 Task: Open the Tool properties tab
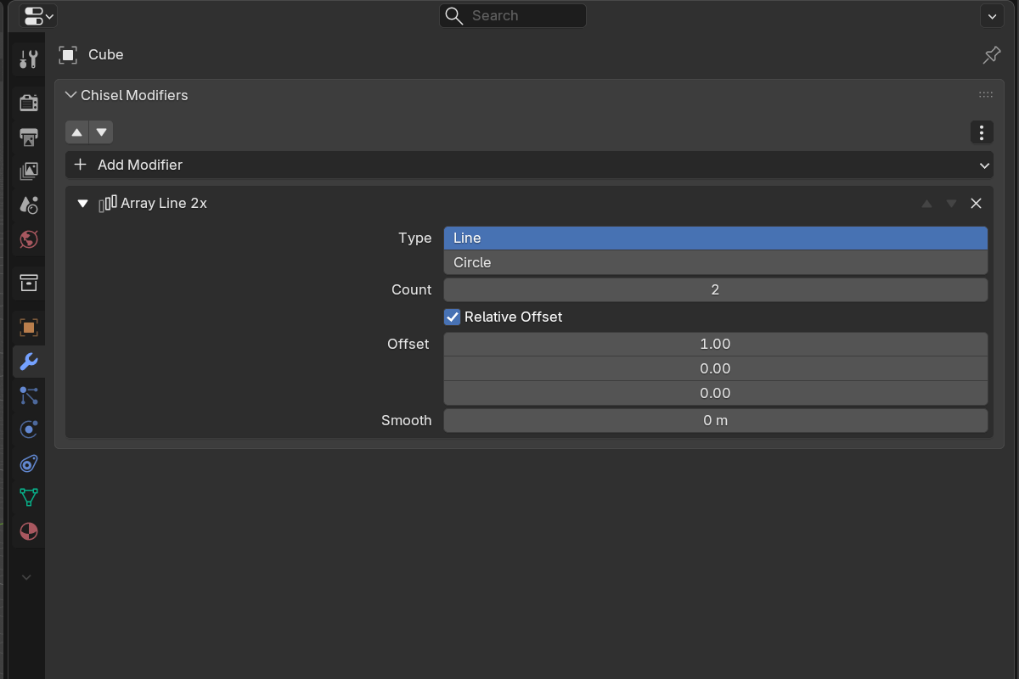[28, 59]
